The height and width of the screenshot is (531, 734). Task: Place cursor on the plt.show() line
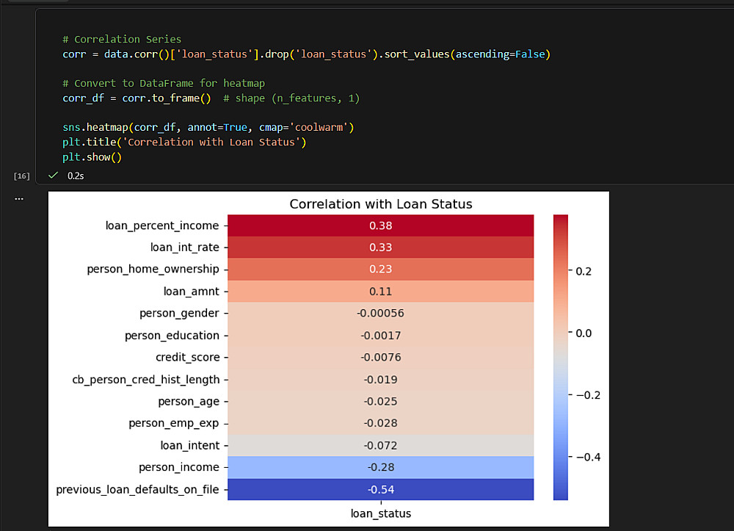click(x=92, y=156)
